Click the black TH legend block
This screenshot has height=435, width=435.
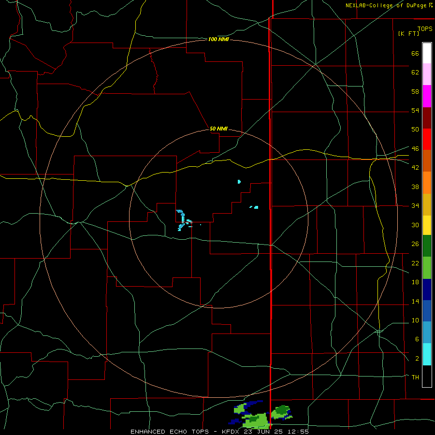[427, 376]
